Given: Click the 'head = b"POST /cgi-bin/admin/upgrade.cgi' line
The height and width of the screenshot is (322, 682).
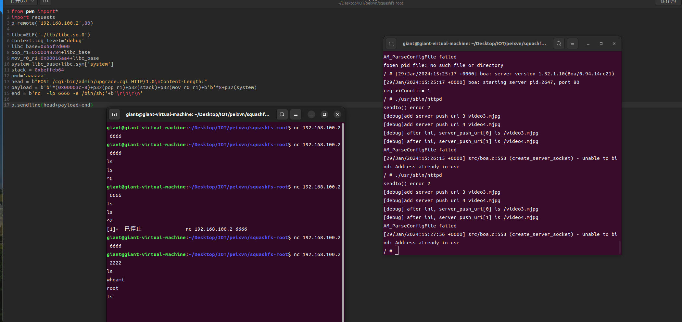Looking at the screenshot, I should 109,82.
